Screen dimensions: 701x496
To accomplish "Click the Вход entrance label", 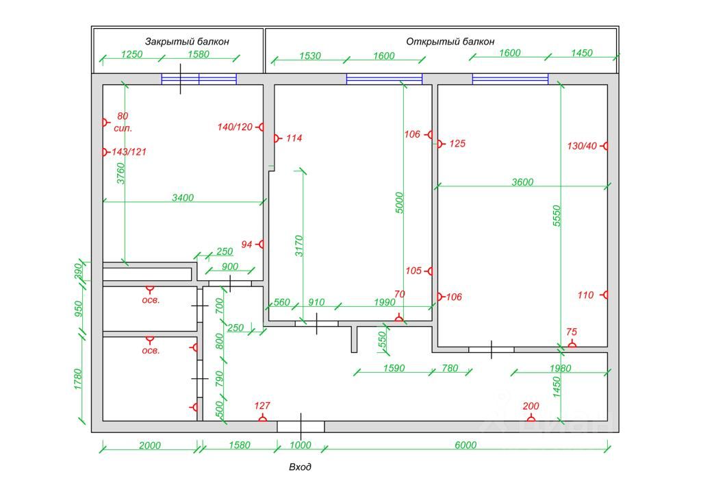I will (x=300, y=467).
